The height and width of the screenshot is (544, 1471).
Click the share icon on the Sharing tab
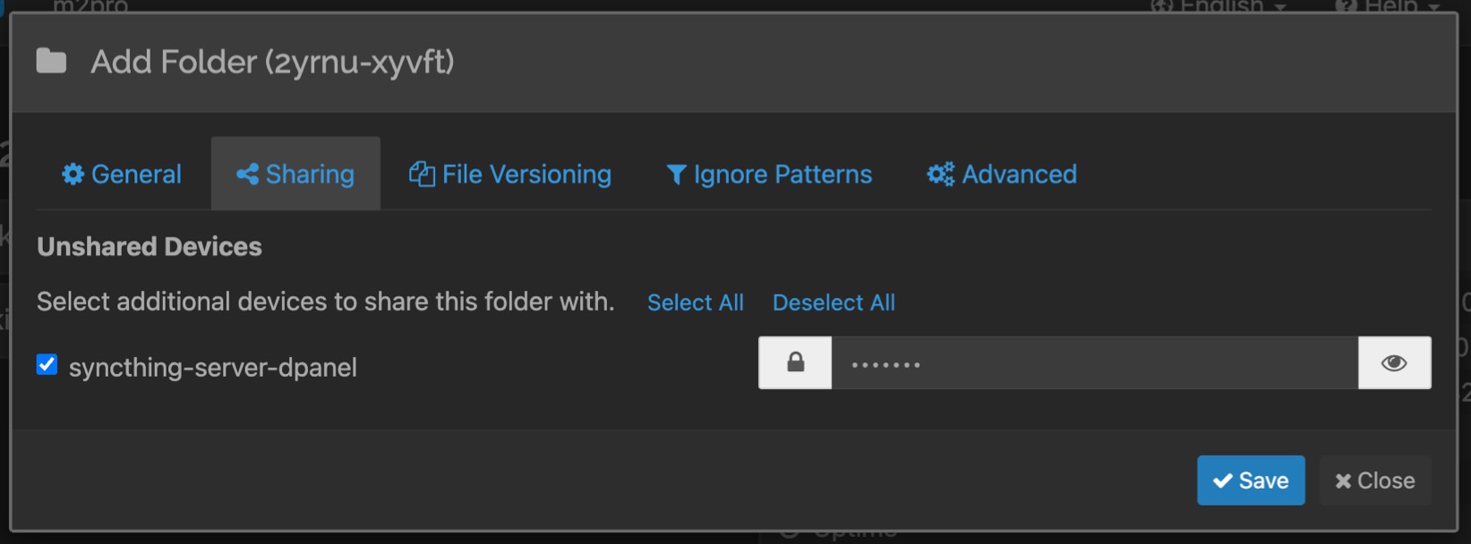click(247, 174)
